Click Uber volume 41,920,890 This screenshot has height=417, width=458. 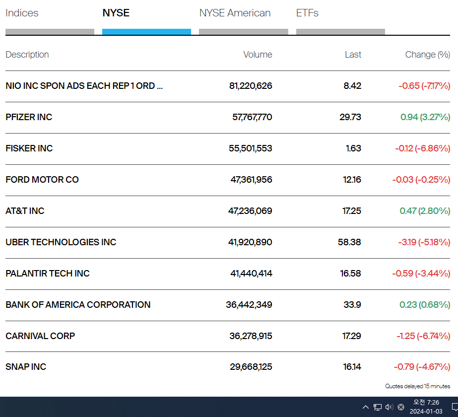pyautogui.click(x=250, y=242)
